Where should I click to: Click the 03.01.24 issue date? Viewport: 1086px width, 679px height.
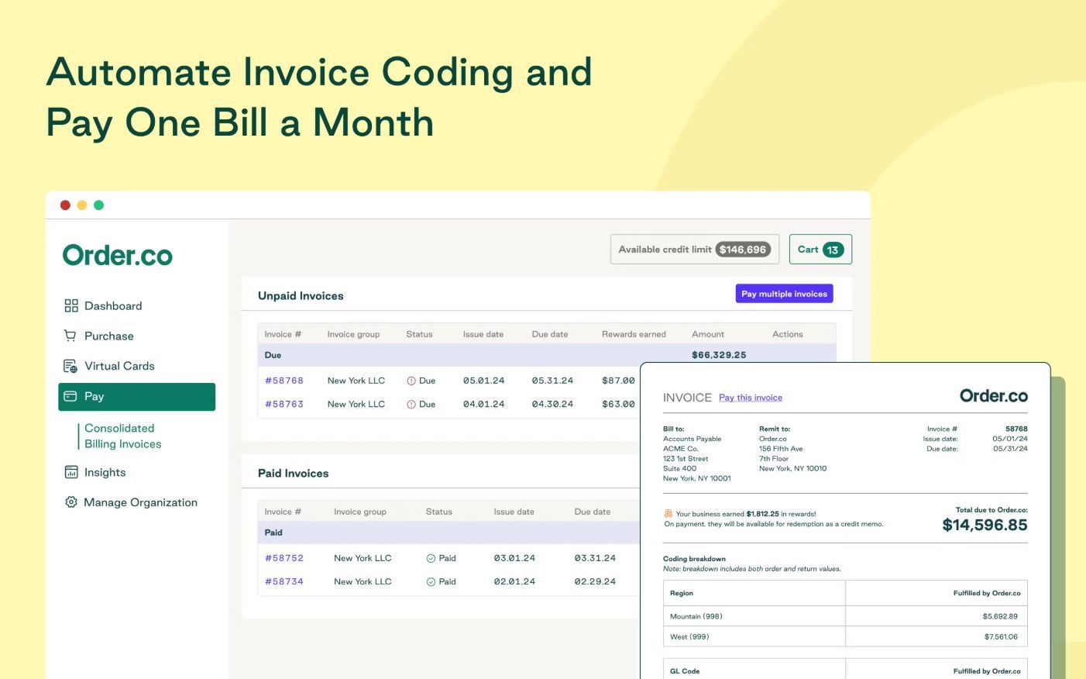(x=514, y=558)
